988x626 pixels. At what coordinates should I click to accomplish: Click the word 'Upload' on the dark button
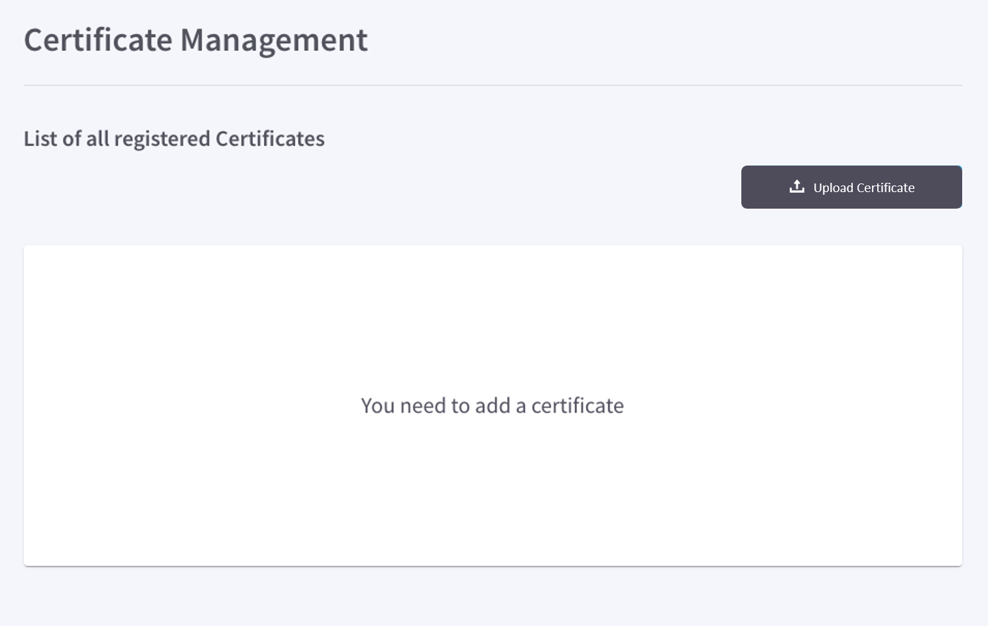834,188
